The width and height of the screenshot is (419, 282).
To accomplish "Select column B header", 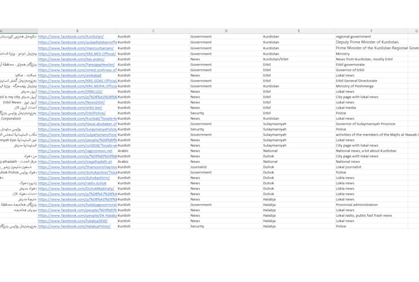I will (x=77, y=31).
